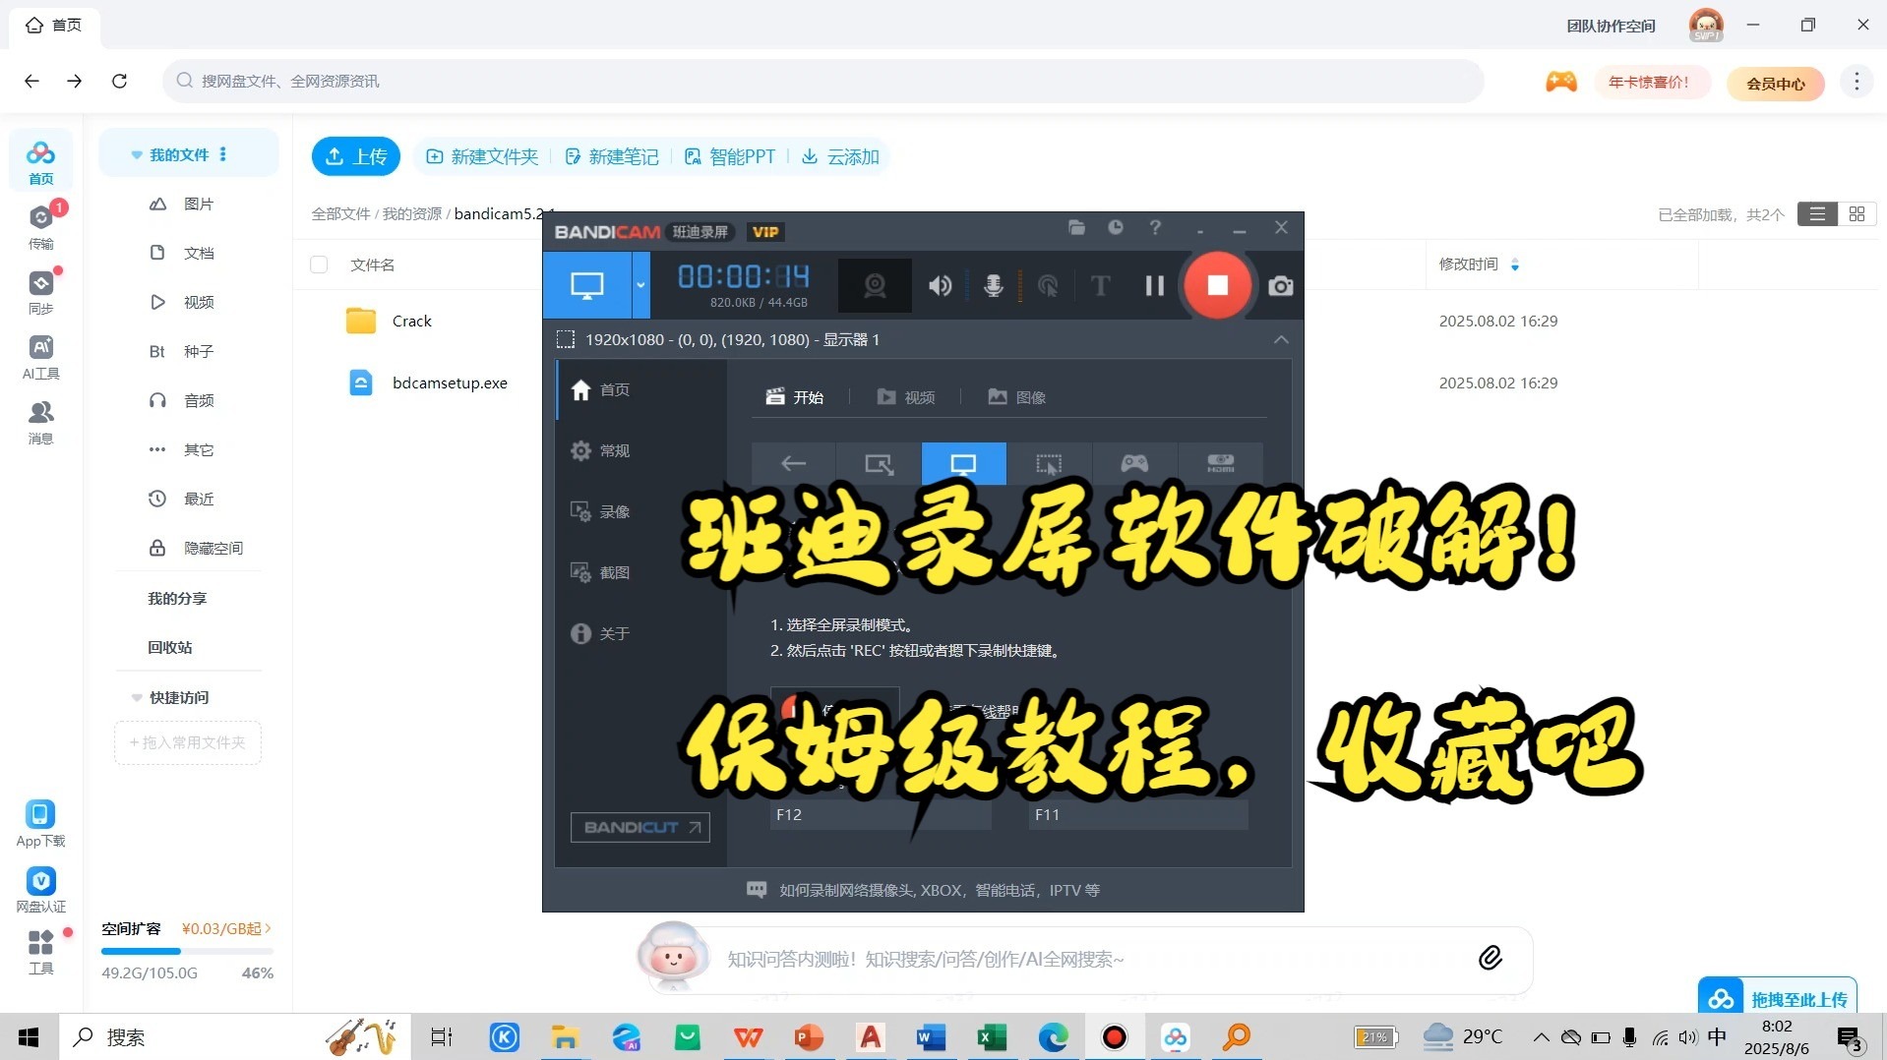Select the game recording mode gamepad icon
Screen dimensions: 1887x1060
1134,463
